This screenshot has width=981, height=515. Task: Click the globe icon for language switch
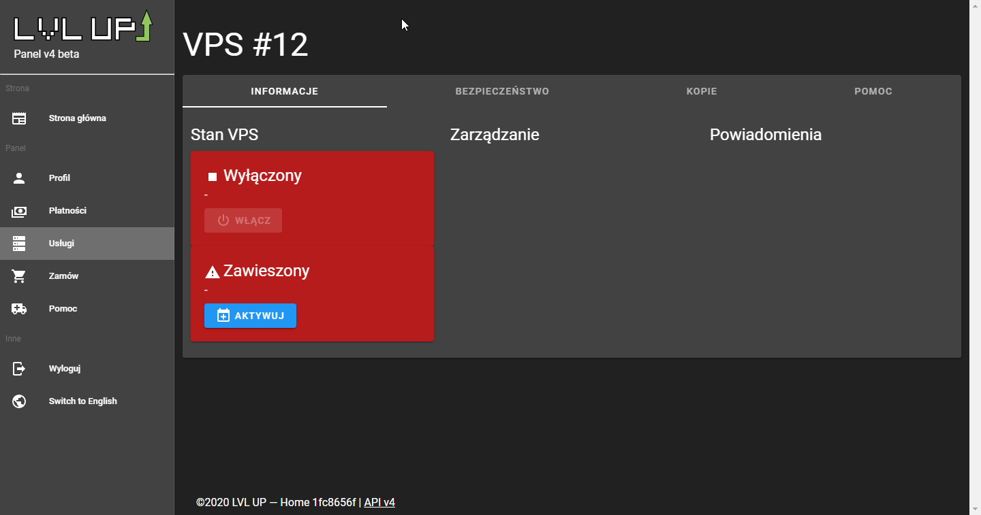(x=19, y=401)
